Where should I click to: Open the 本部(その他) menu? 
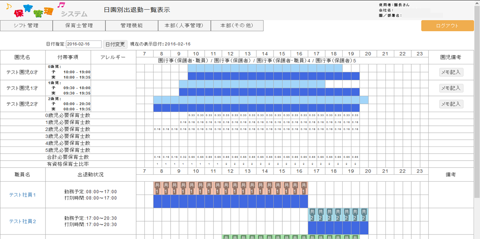[237, 26]
